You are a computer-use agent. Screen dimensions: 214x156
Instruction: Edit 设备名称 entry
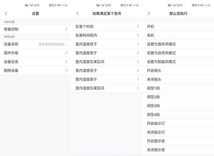(x=35, y=44)
